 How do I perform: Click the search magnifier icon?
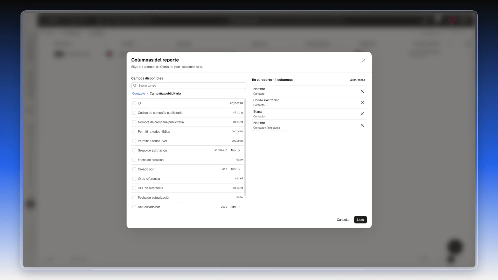(x=135, y=86)
